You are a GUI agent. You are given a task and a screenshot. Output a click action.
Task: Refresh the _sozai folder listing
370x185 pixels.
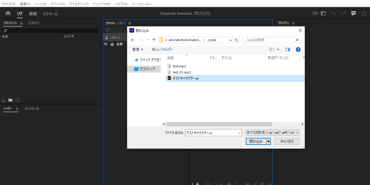point(236,40)
